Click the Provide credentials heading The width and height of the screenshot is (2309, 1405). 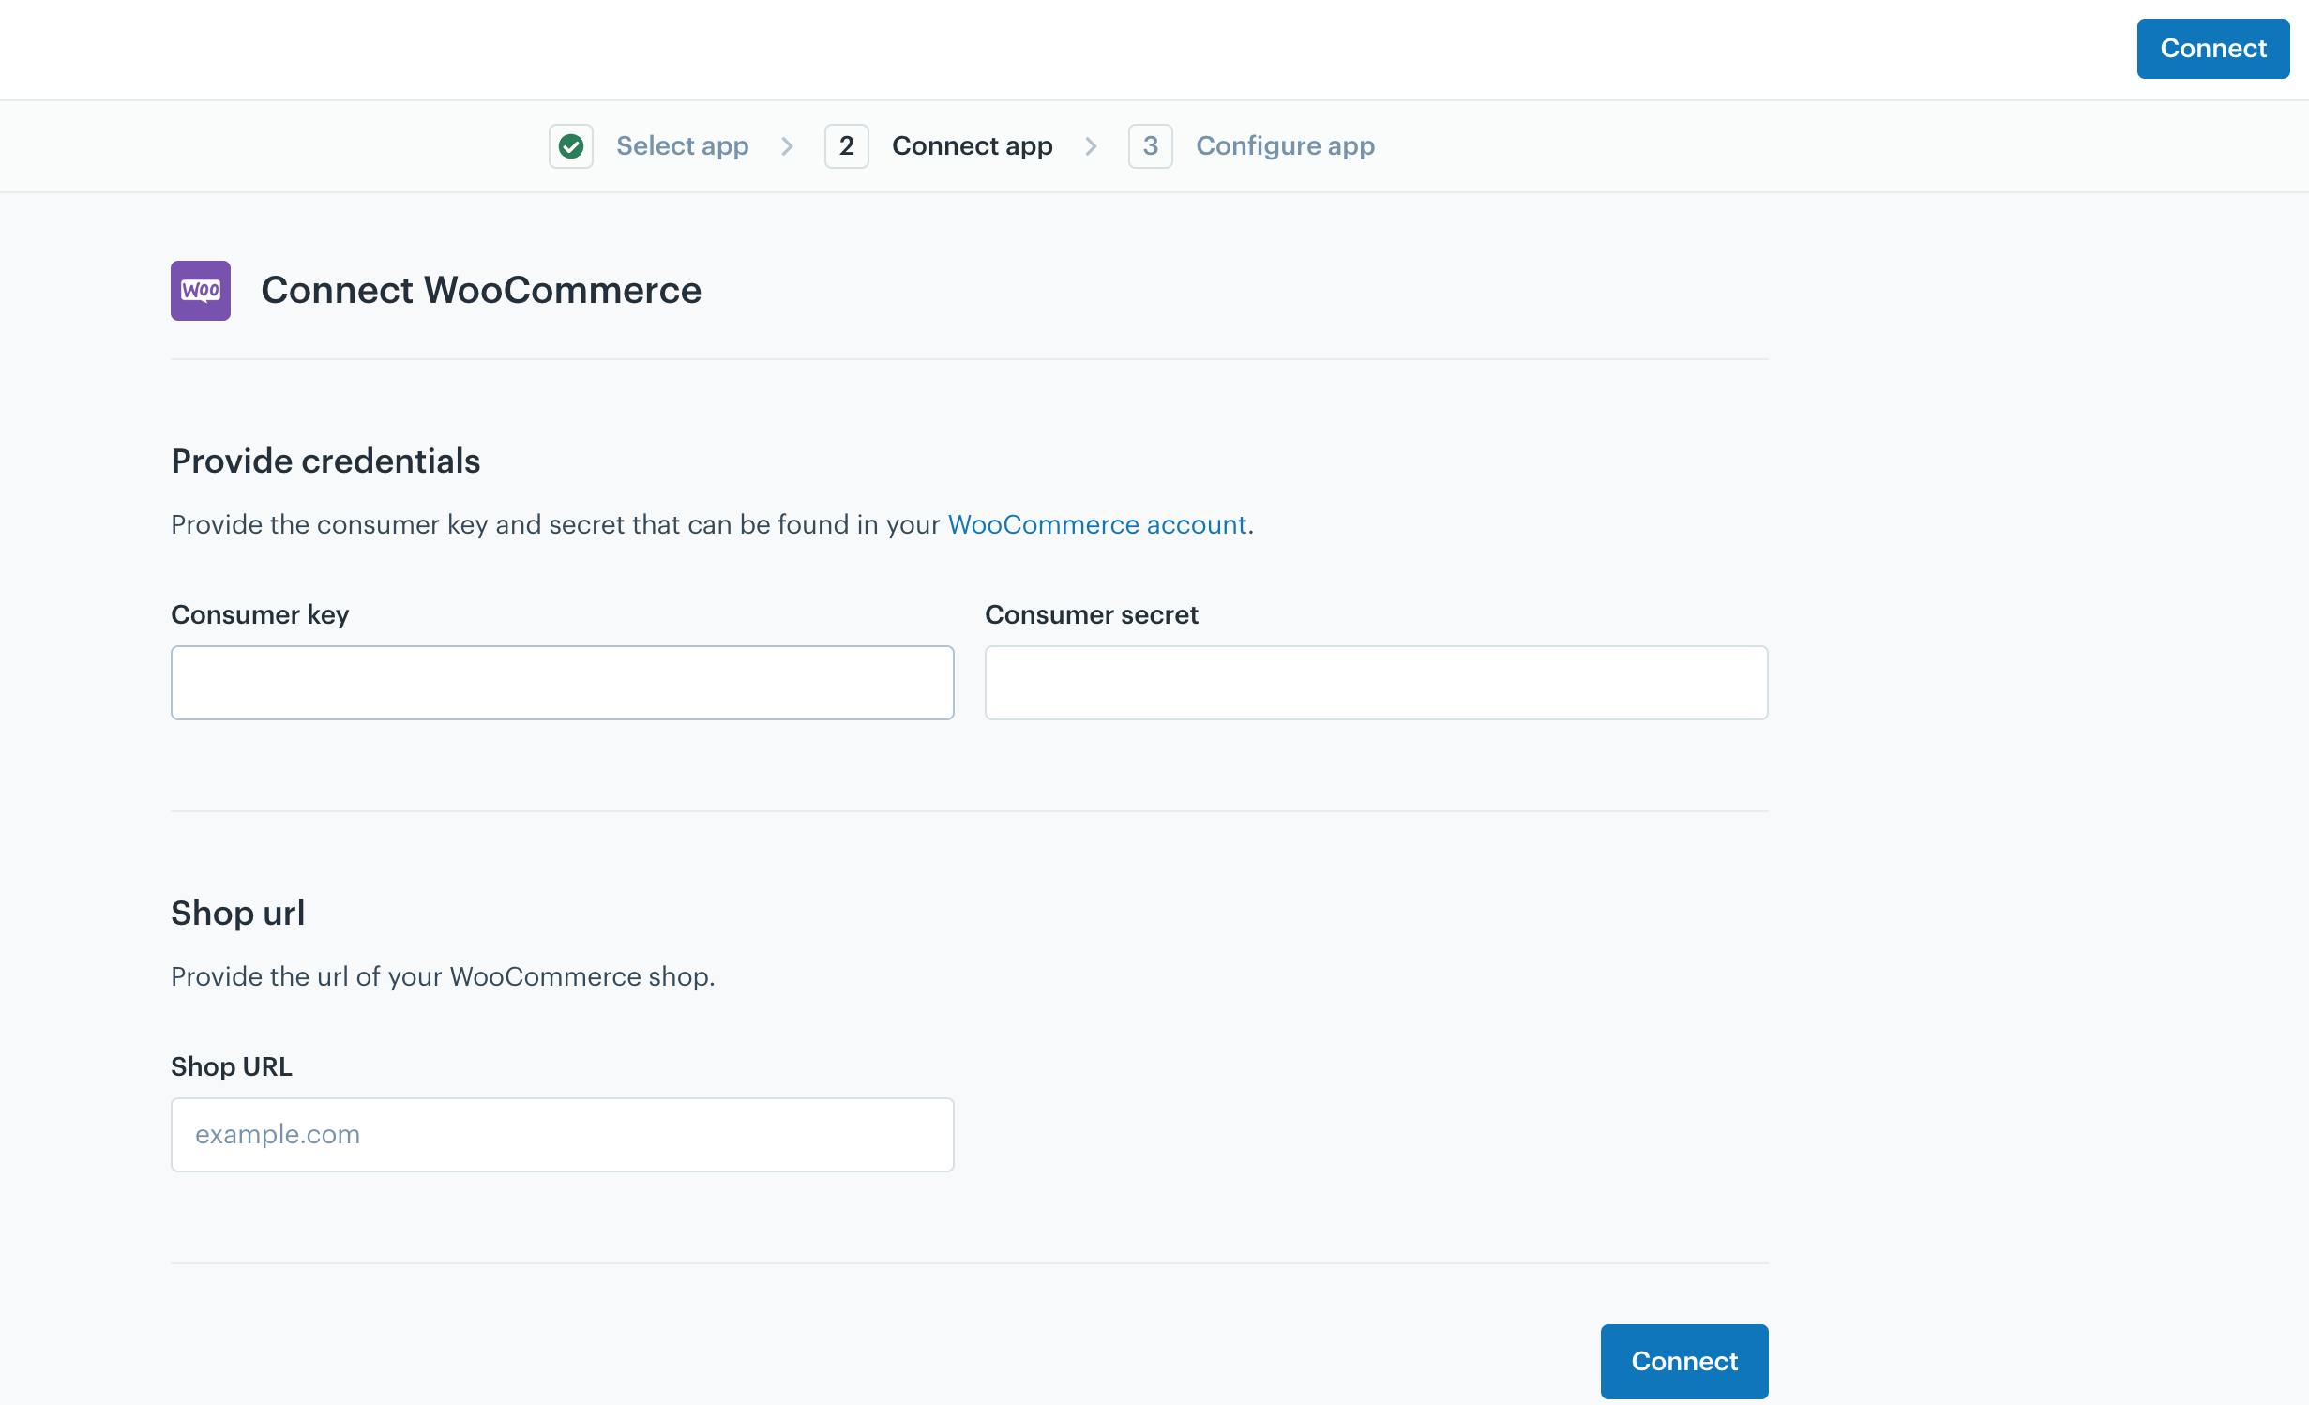click(325, 461)
